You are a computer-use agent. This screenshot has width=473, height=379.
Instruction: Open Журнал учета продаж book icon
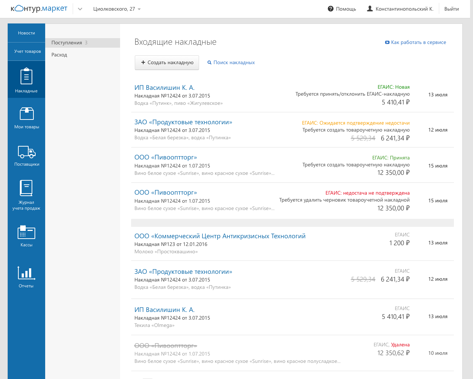(26, 188)
